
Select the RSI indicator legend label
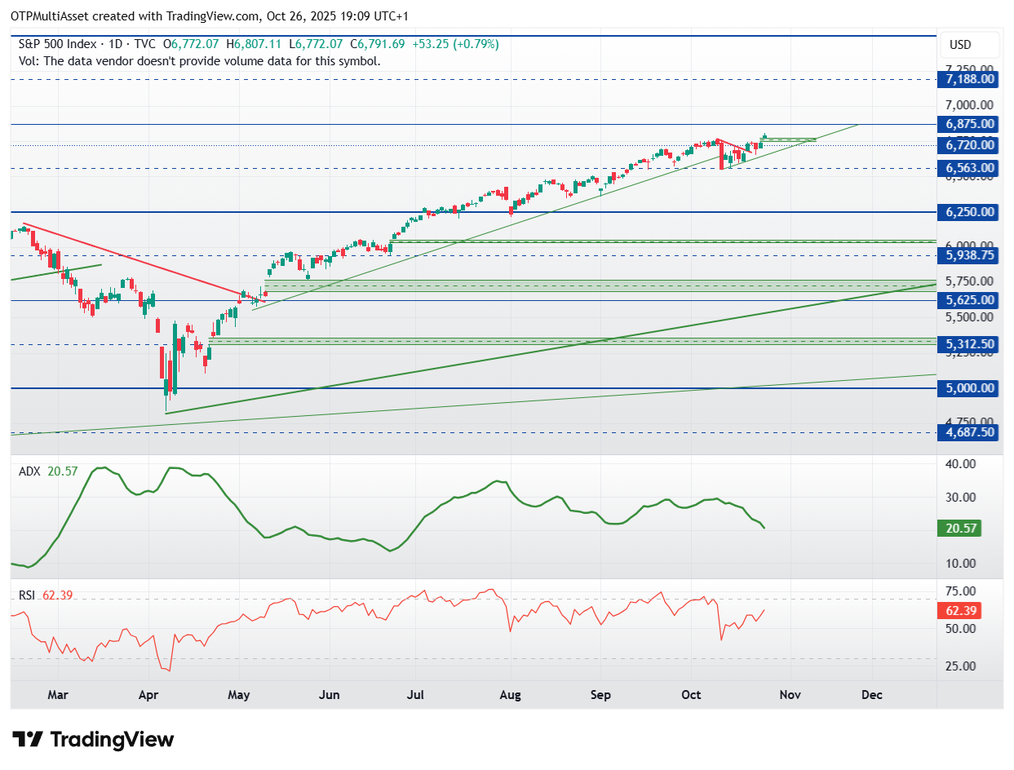28,595
